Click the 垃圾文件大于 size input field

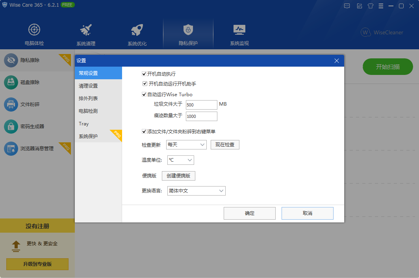(x=201, y=105)
